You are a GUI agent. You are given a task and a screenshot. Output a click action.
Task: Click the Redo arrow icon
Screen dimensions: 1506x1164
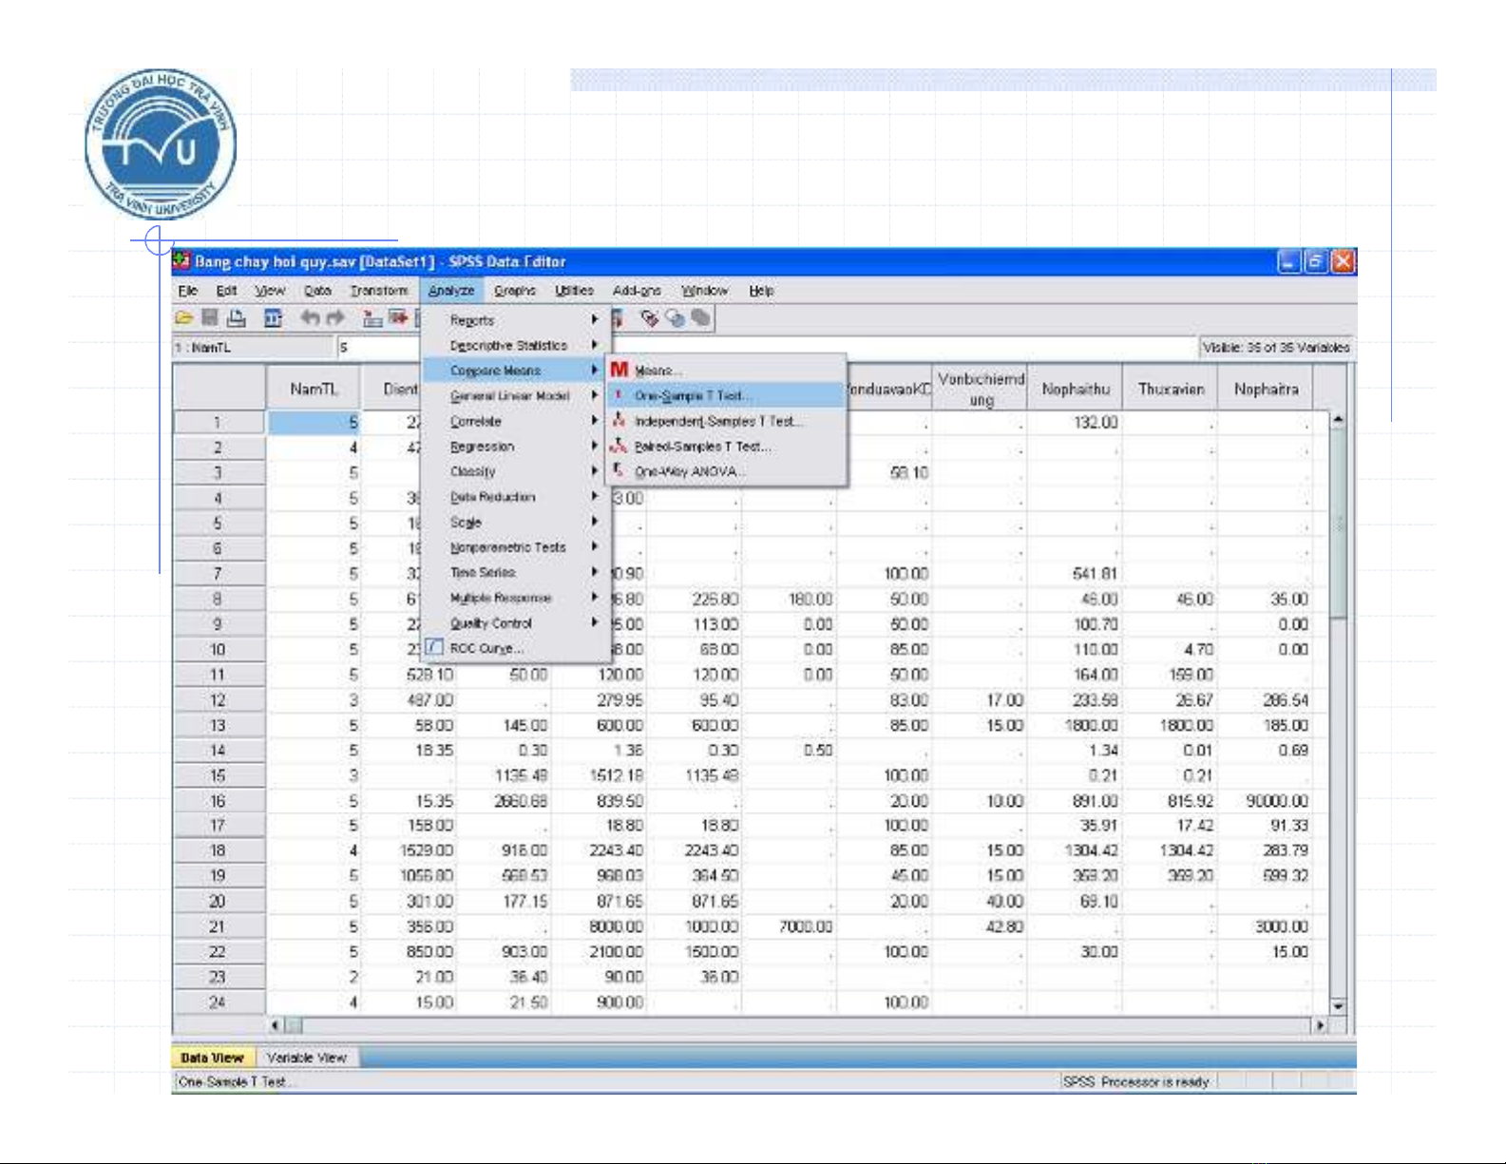335,318
